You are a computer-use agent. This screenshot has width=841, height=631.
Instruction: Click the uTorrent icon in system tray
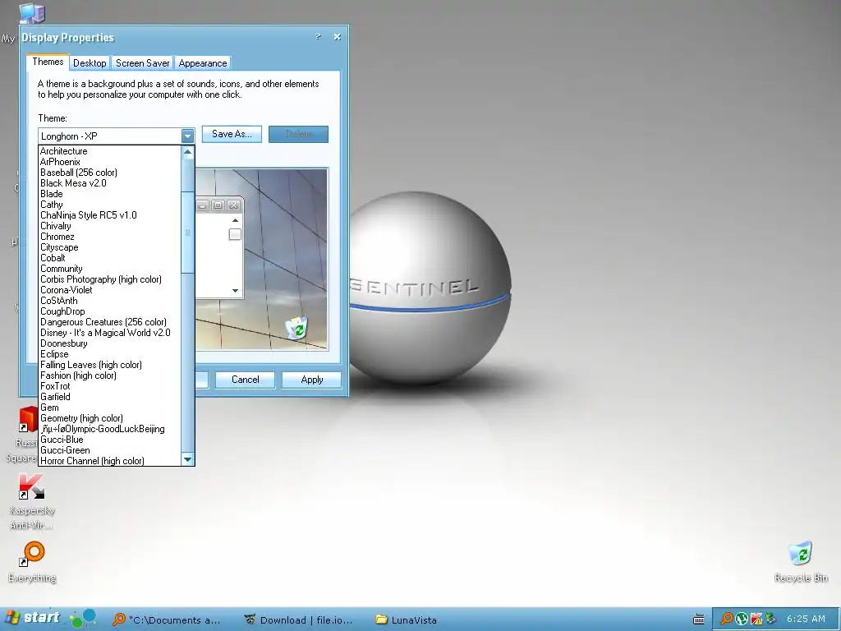click(x=742, y=619)
